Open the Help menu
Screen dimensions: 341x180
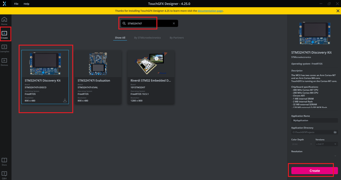(x=26, y=4)
